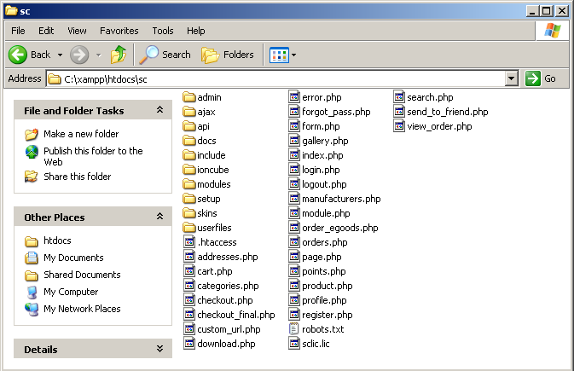Toggle the Folders pane button

tap(228, 55)
